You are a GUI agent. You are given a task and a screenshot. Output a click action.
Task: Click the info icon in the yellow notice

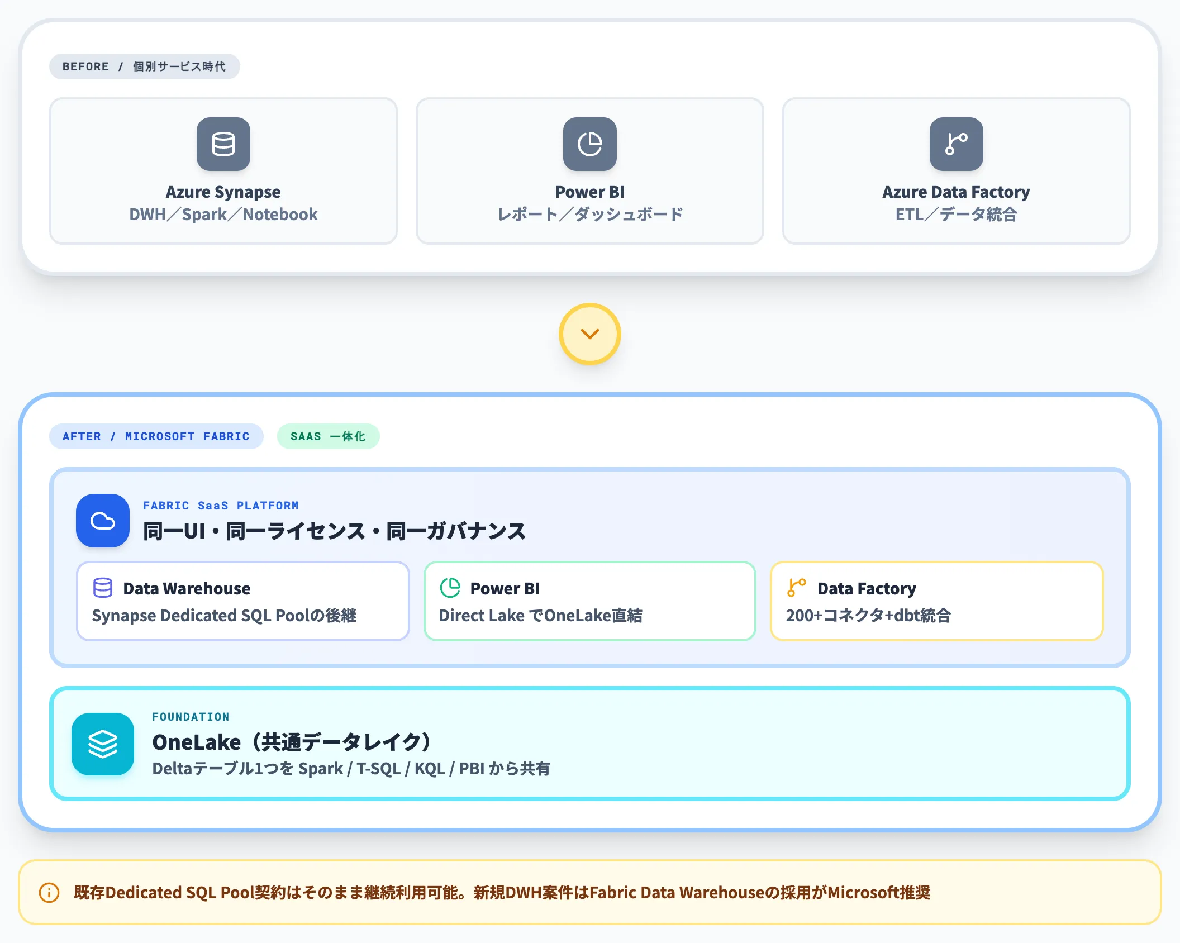(49, 893)
